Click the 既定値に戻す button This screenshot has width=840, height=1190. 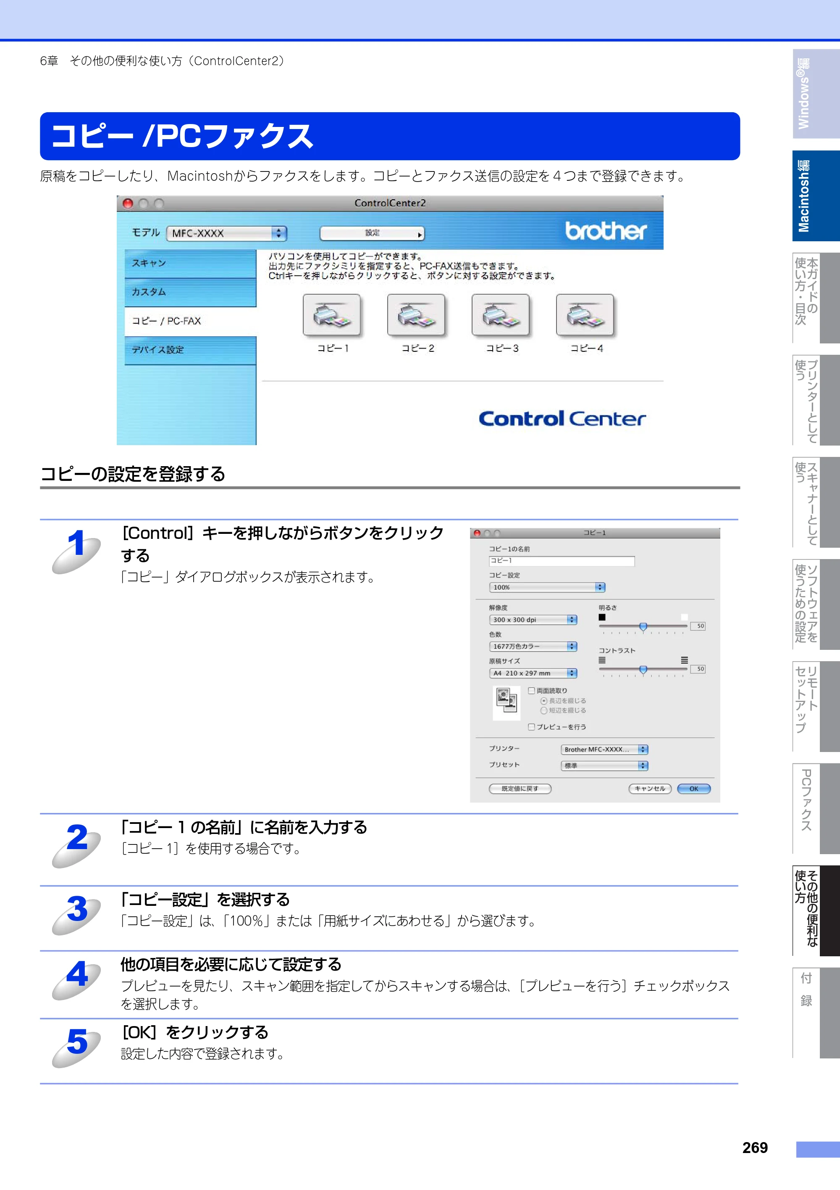(x=520, y=789)
